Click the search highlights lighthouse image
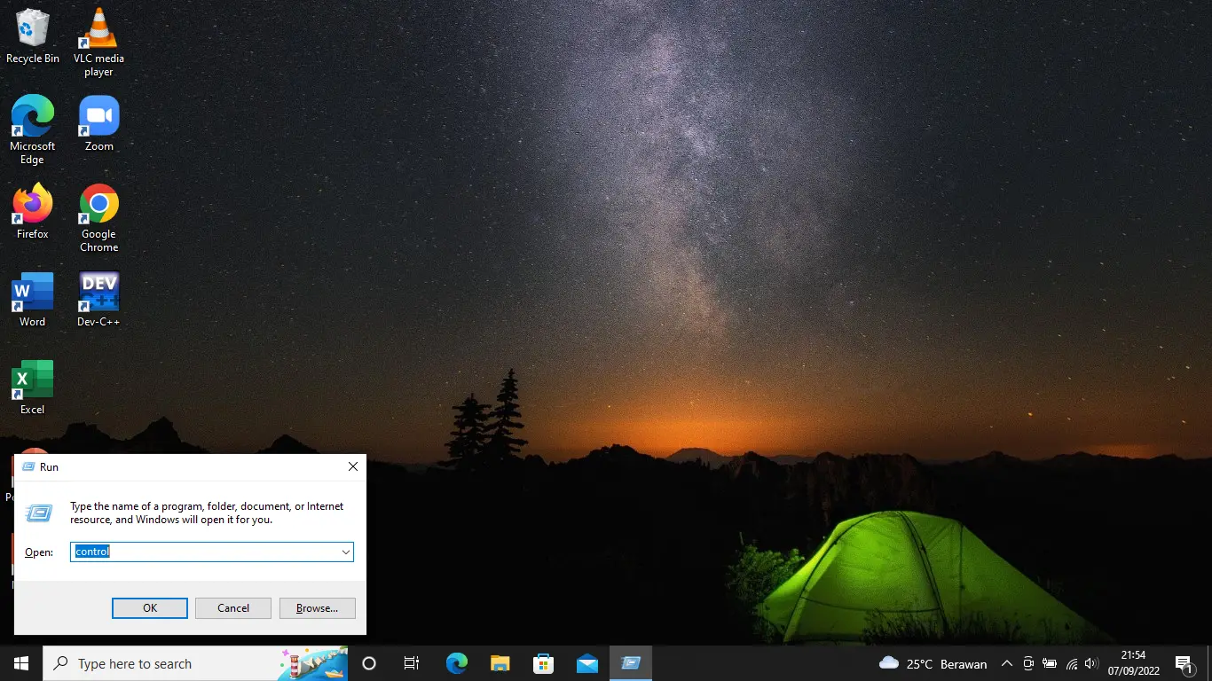The width and height of the screenshot is (1212, 681). 312,663
